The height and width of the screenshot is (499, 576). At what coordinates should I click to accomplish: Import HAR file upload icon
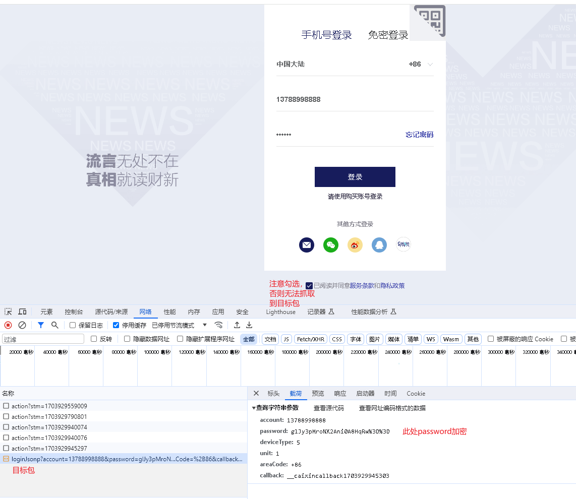click(237, 325)
